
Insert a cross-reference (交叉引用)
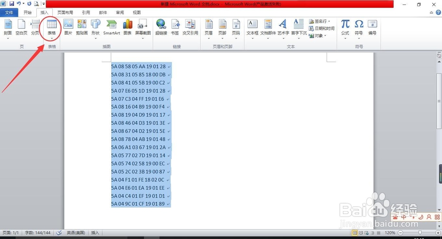pyautogui.click(x=190, y=27)
